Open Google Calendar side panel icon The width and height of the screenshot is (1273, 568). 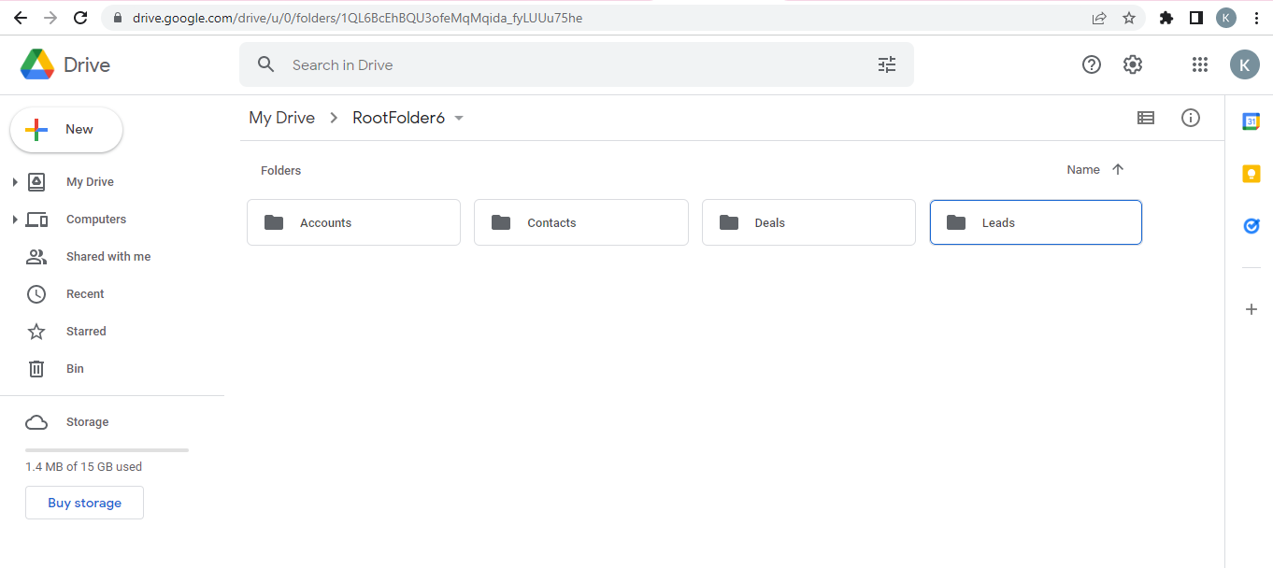pos(1251,121)
